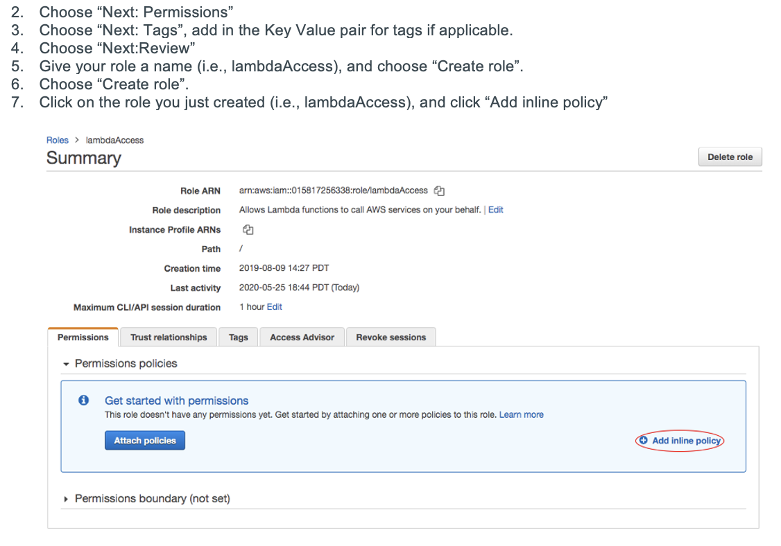Click the blue info icon in permissions banner
The width and height of the screenshot is (781, 546).
click(x=84, y=400)
